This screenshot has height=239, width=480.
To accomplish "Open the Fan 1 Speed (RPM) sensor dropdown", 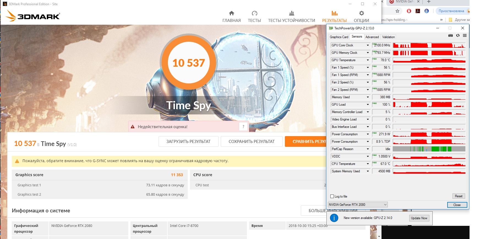I will click(x=368, y=75).
